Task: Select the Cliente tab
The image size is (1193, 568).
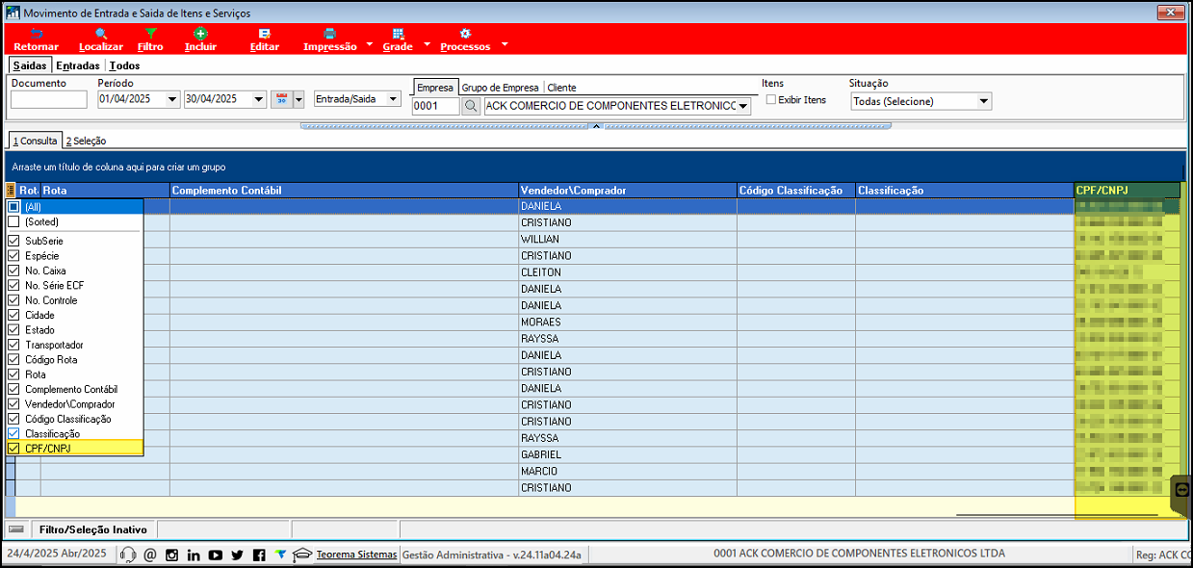Action: click(561, 88)
